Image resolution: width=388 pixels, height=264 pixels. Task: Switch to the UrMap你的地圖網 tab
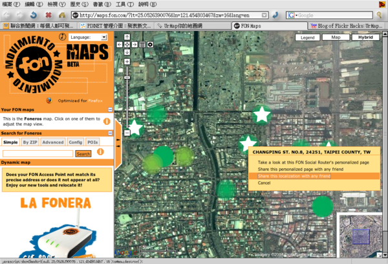[193, 26]
